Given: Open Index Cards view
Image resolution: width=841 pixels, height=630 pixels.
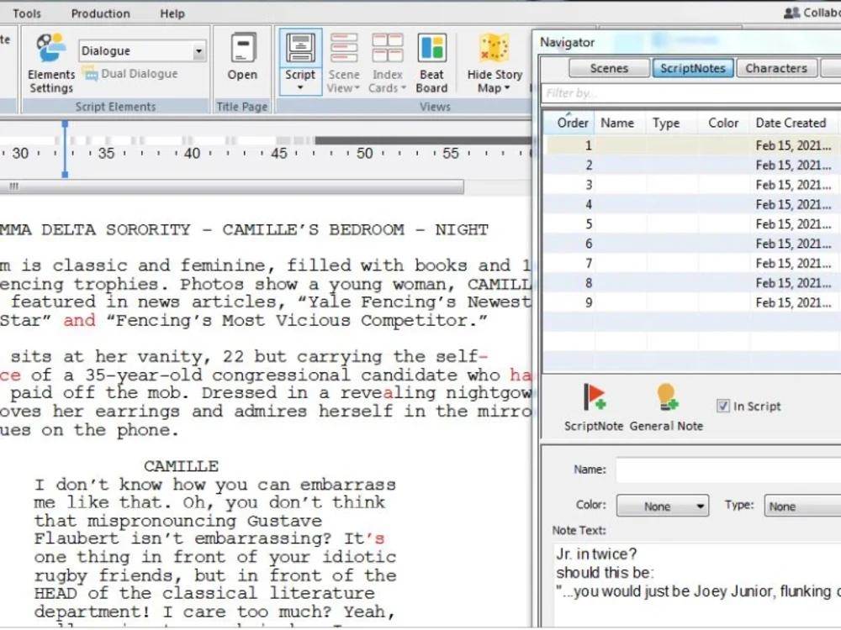Looking at the screenshot, I should [387, 63].
